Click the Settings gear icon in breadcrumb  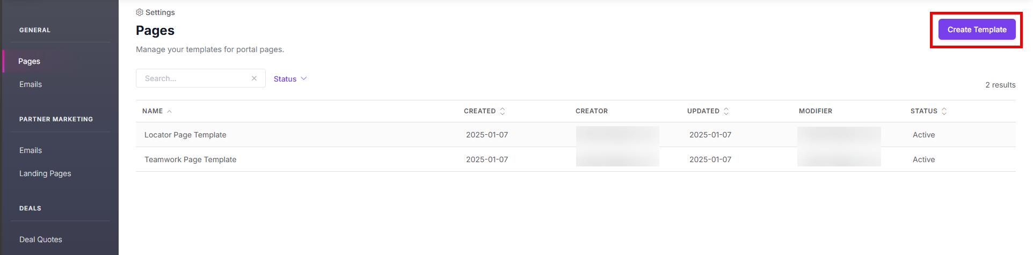(140, 12)
